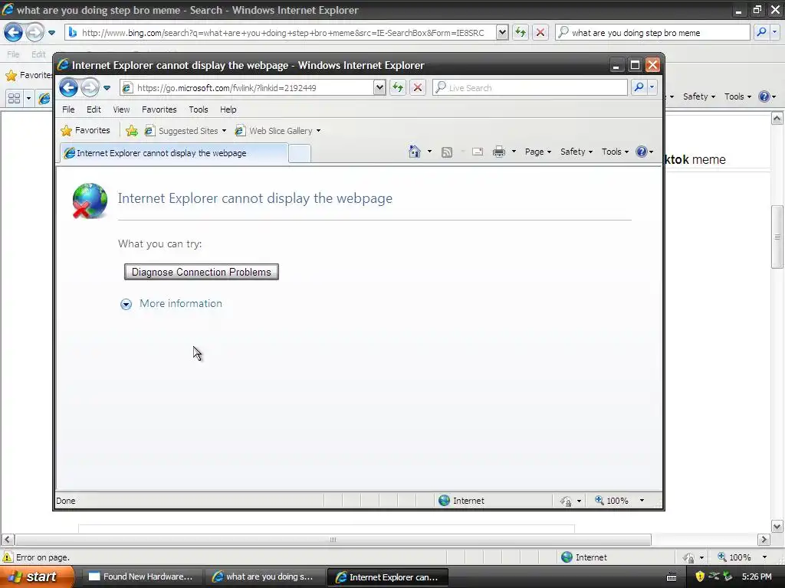Click search box with 'step bro meme' text

pyautogui.click(x=652, y=33)
